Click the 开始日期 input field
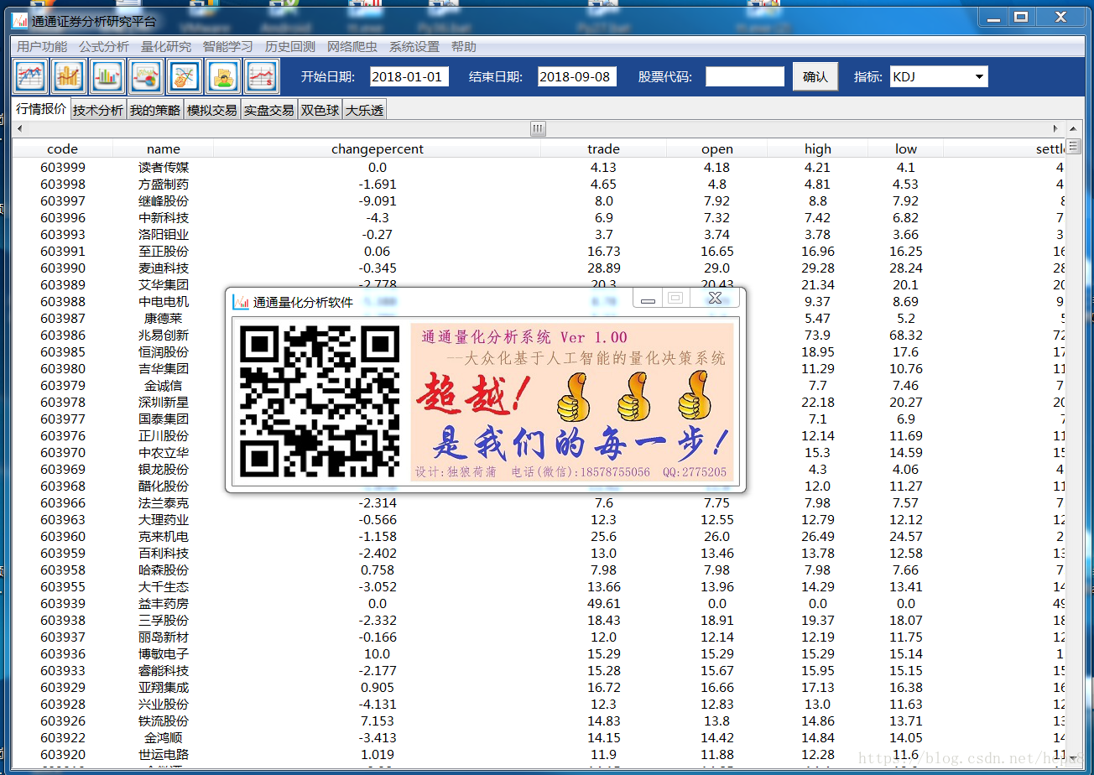The width and height of the screenshot is (1094, 775). (x=409, y=77)
